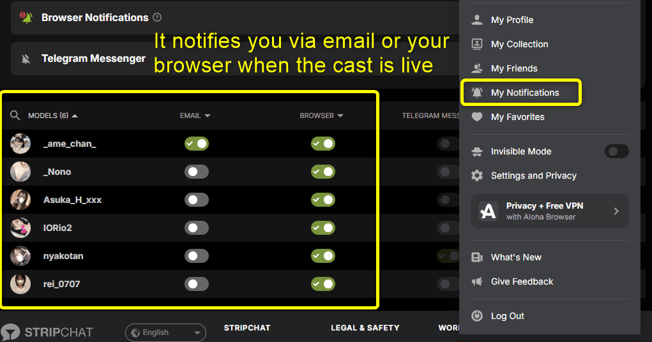Open model _ame_chan_ name link
The height and width of the screenshot is (342, 652).
click(70, 144)
